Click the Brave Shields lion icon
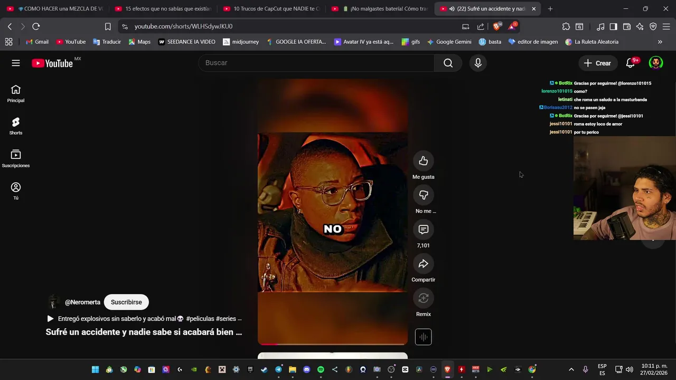676x380 pixels. click(496, 26)
